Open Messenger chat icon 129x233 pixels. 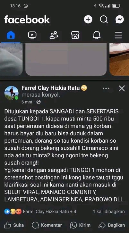[120, 20]
